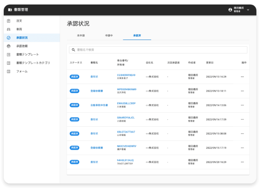Viewport: 262px width, 188px height.
Task: Click the 承認依頼 icon in sidebar
Action: tap(9, 46)
